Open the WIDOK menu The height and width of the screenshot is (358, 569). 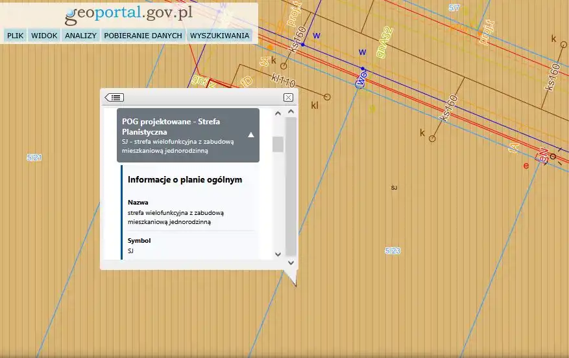44,36
